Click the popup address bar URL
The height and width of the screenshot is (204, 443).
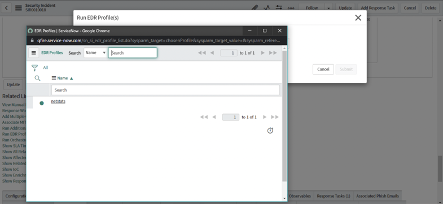[159, 41]
